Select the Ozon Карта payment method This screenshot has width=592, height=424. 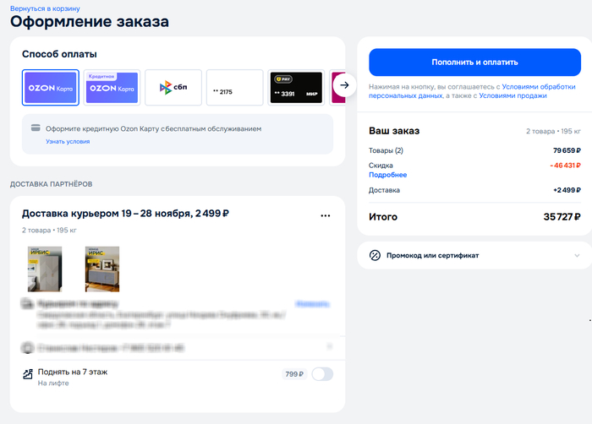pyautogui.click(x=51, y=88)
